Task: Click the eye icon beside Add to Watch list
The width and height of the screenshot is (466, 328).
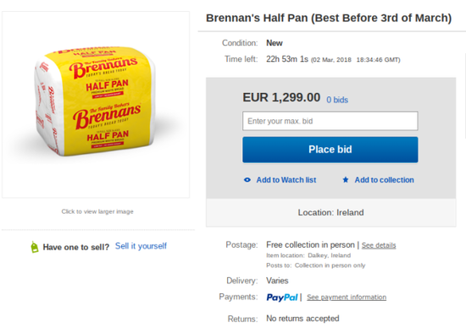Action: 247,180
